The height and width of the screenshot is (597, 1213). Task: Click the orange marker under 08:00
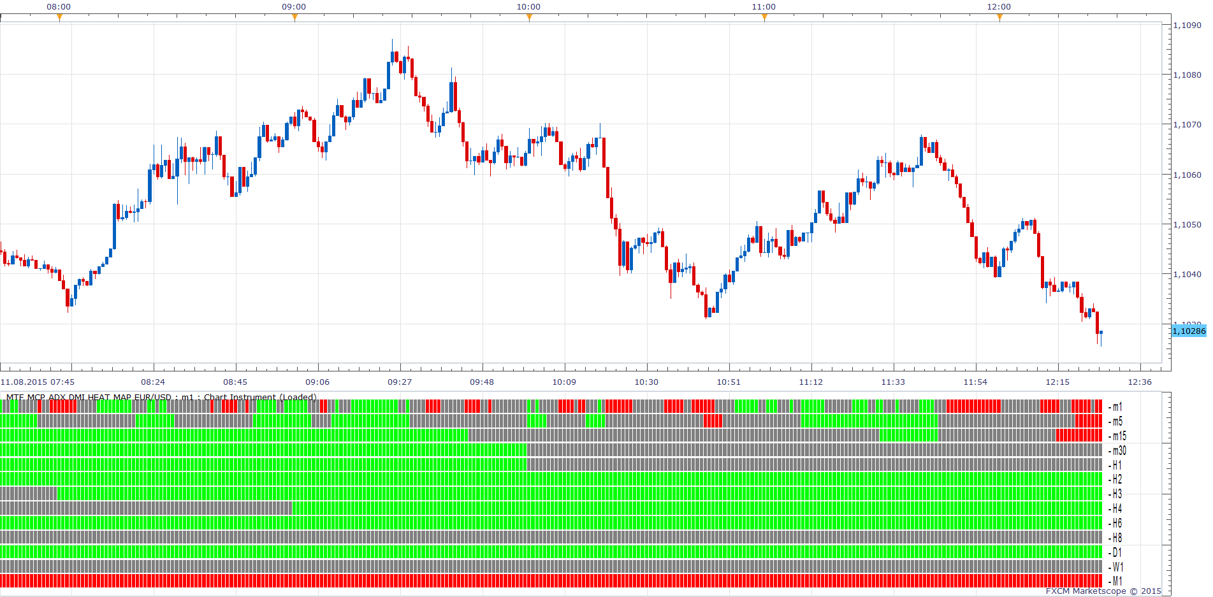59,17
